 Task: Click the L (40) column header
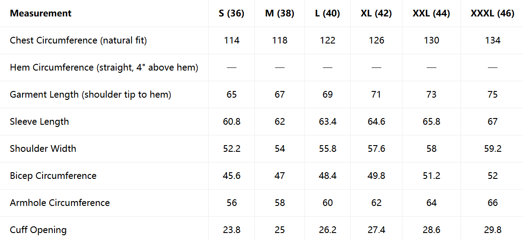click(328, 13)
